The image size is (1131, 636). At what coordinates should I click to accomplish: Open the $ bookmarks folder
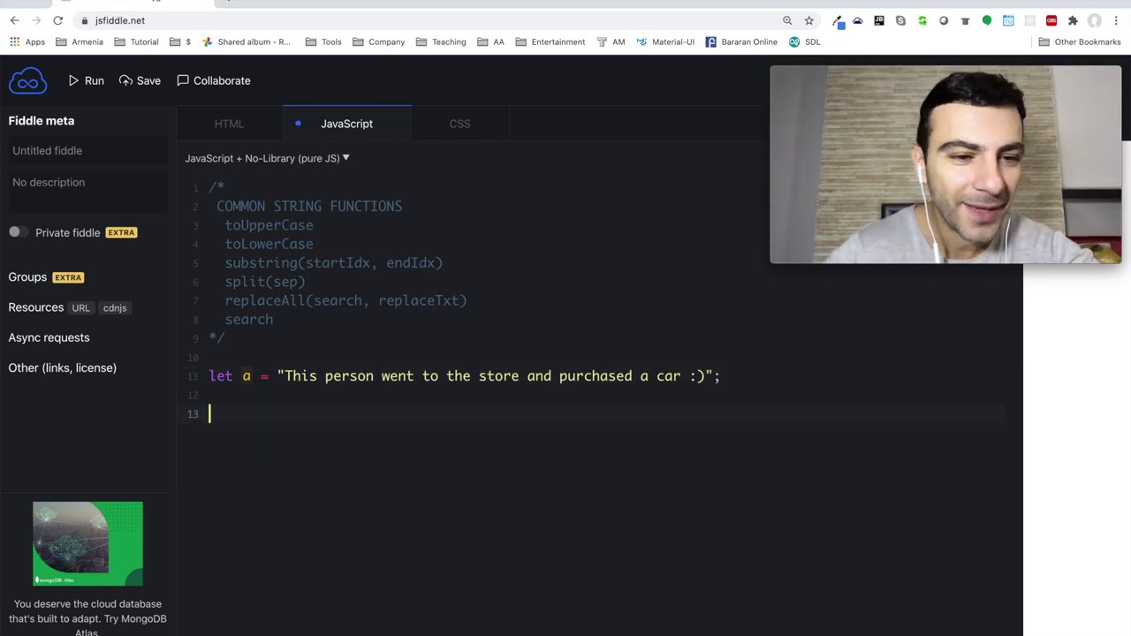coord(180,42)
